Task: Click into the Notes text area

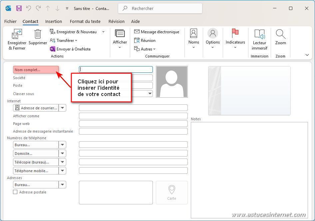Action: tap(249, 169)
